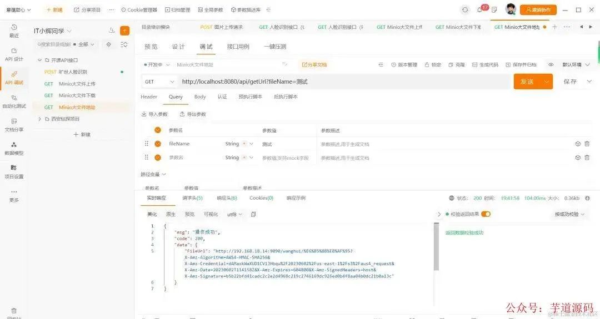Open 自动化测试 in the left sidebar
Screen dimensions: 600x319
[x=14, y=102]
